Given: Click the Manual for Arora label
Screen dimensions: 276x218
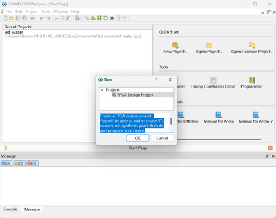Looking at the screenshot, I should [x=218, y=121].
